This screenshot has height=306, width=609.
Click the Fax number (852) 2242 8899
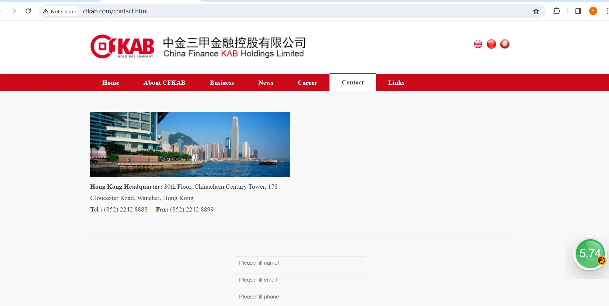tap(192, 210)
